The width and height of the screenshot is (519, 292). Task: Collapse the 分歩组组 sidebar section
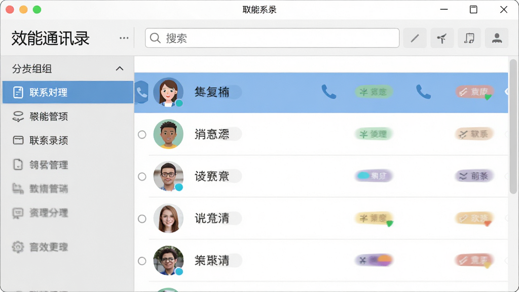click(x=120, y=69)
